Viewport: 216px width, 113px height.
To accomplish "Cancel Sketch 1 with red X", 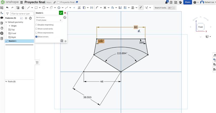I will (x=65, y=13).
